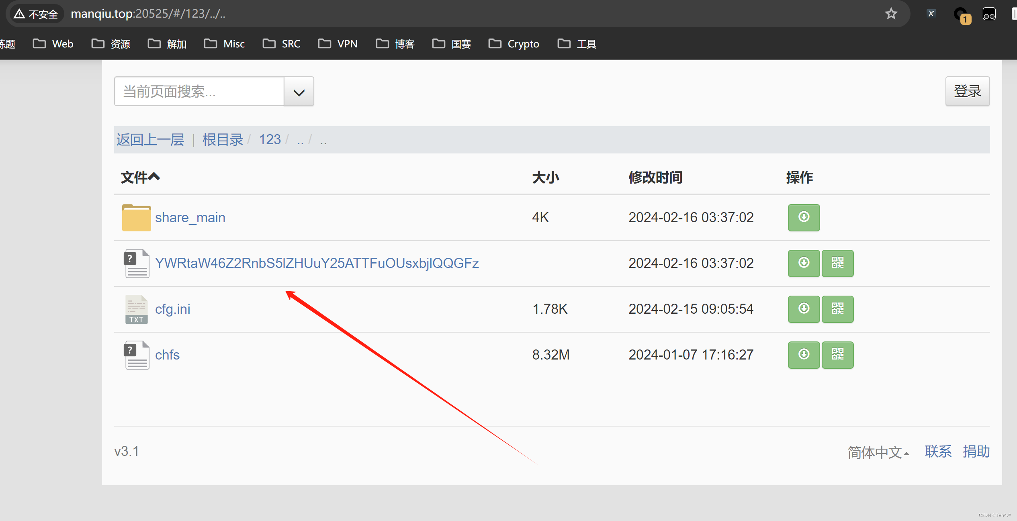The height and width of the screenshot is (521, 1017).
Task: Click the browser address bar URL
Action: pos(148,14)
